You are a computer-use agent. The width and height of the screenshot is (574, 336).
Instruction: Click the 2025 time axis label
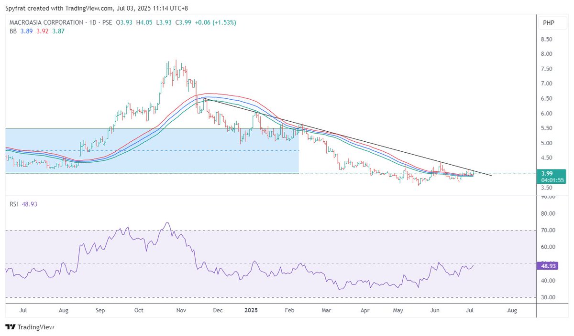(251, 310)
